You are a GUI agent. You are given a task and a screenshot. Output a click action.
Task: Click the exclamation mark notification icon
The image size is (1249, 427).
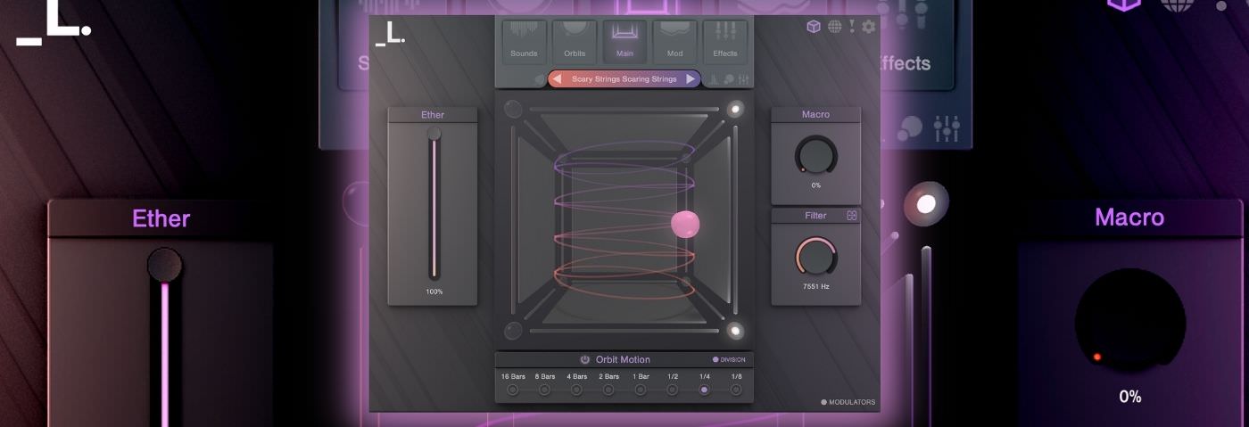[851, 27]
